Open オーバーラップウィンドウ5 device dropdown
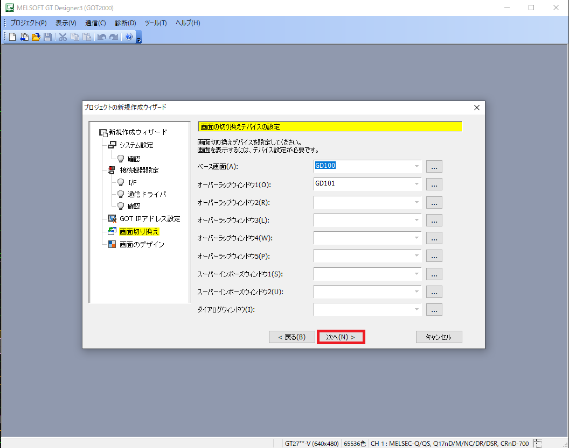569x448 pixels. [417, 255]
